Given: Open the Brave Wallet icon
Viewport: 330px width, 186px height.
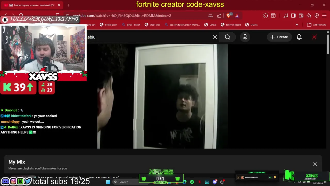Looking at the screenshot, I should pyautogui.click(x=301, y=16).
